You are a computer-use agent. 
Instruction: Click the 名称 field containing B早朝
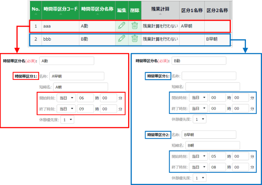(209, 135)
